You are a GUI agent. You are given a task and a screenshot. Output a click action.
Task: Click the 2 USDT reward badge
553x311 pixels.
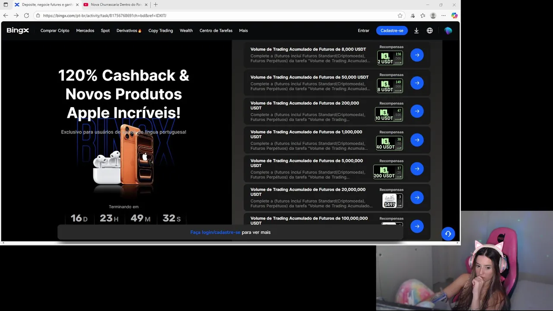pos(390,58)
